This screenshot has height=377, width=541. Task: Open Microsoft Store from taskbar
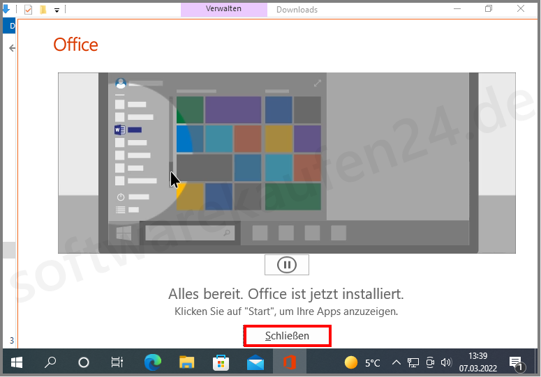[x=221, y=362]
